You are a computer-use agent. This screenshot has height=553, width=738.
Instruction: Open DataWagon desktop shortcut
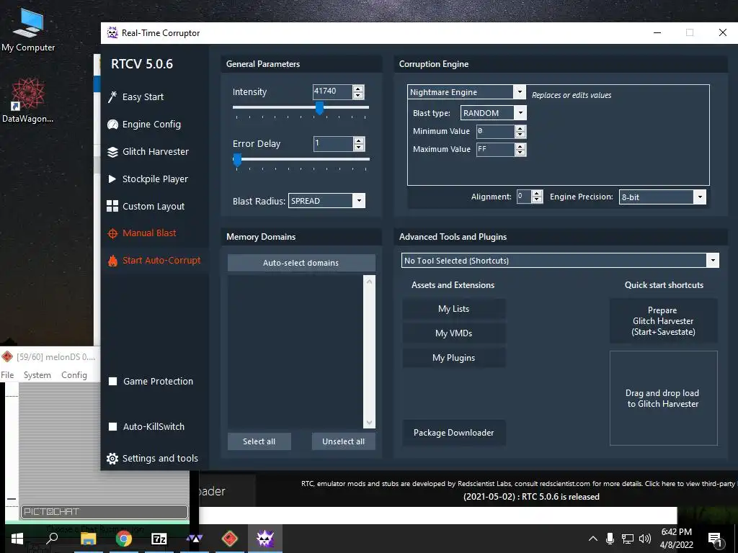pyautogui.click(x=28, y=99)
